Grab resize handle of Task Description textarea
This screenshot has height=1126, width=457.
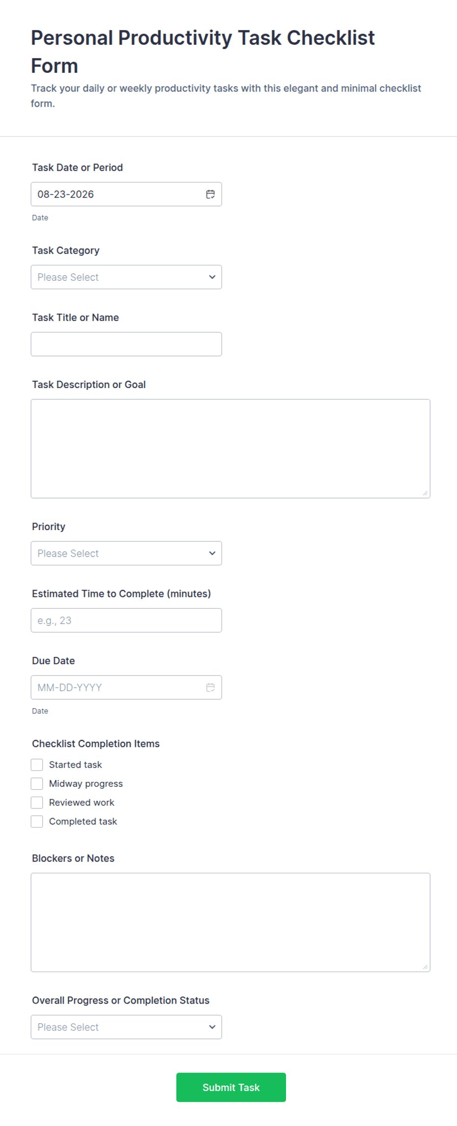(426, 493)
